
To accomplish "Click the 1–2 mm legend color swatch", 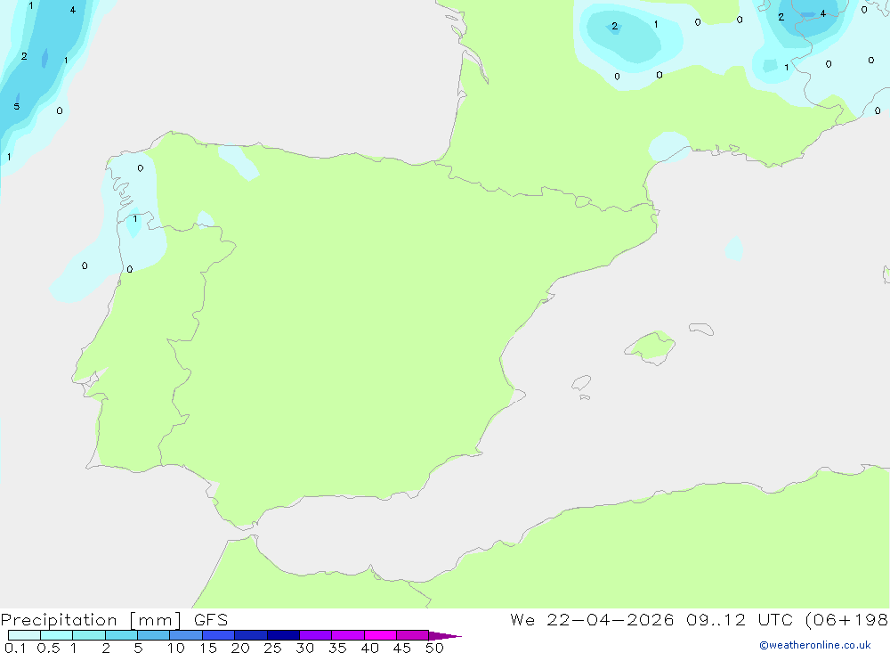I will click(x=89, y=635).
